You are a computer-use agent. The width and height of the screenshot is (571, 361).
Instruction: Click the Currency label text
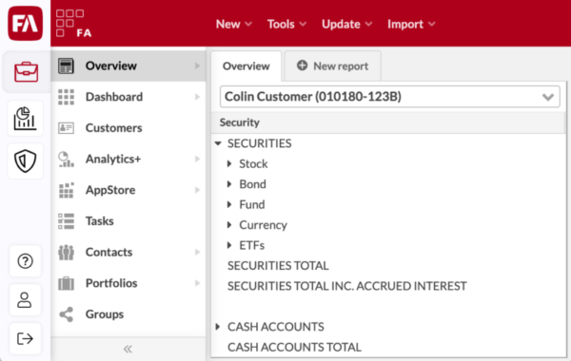264,225
